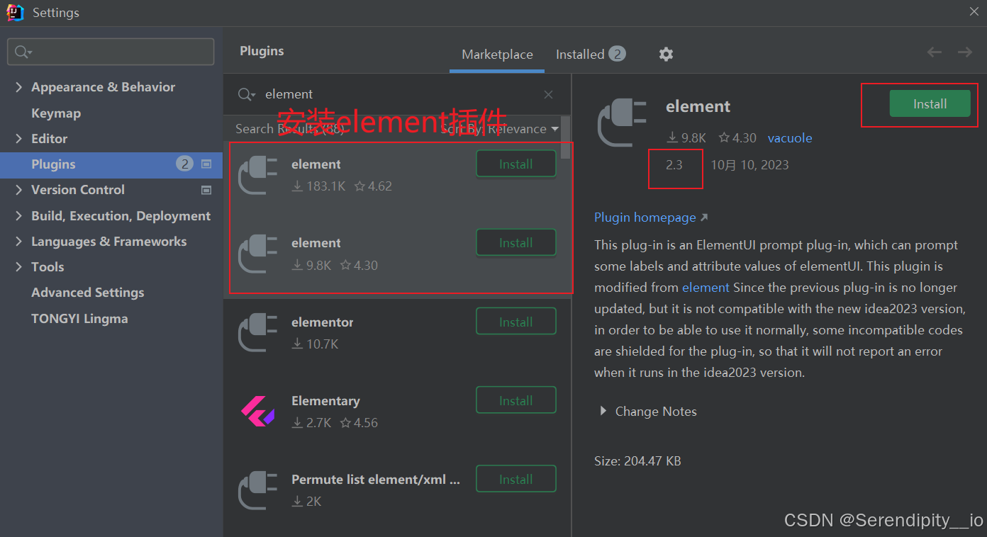The height and width of the screenshot is (537, 987).
Task: Click the Elementary plugin logo icon
Action: tap(257, 410)
